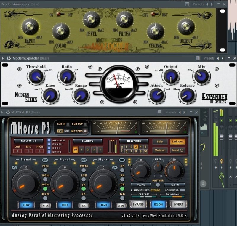
Task: Click the Analoguer FILTER knob
Action: click(x=125, y=19)
